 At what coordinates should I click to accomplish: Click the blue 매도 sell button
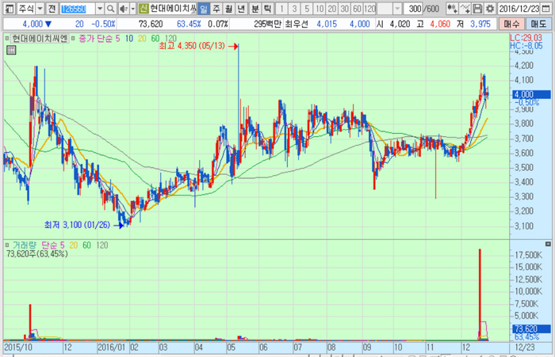pyautogui.click(x=539, y=24)
